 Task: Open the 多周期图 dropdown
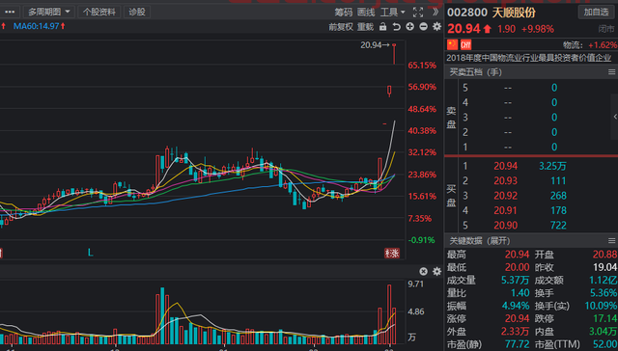tap(48, 12)
